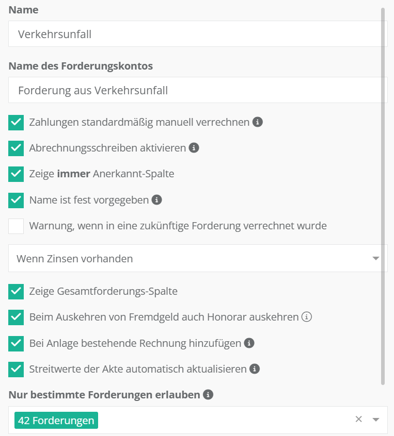394x436 pixels.
Task: Click info icon next to Bei Anlage bestehende Rechnung hinzufügen
Action: pyautogui.click(x=249, y=343)
